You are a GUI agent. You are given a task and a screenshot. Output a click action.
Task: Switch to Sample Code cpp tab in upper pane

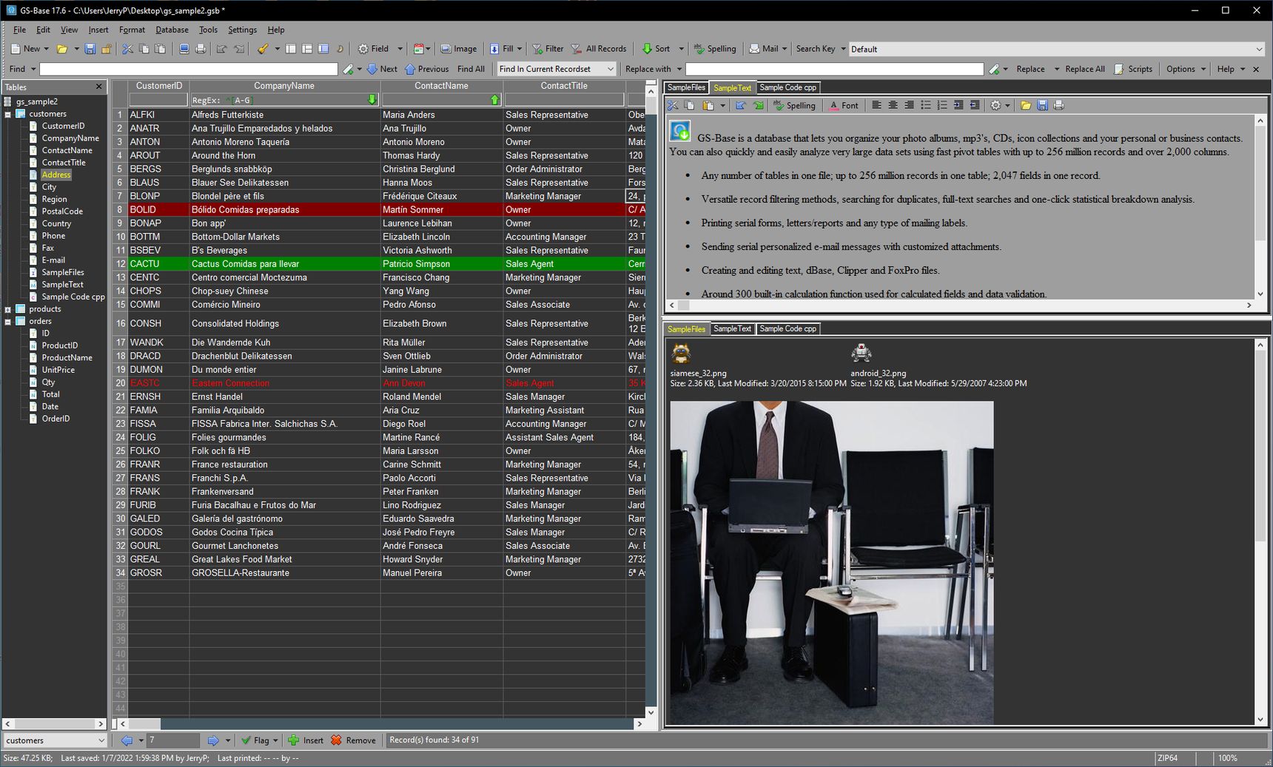(x=787, y=87)
